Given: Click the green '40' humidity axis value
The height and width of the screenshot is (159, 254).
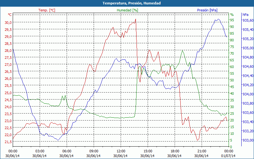Looking at the screenshot, I should click(232, 93).
